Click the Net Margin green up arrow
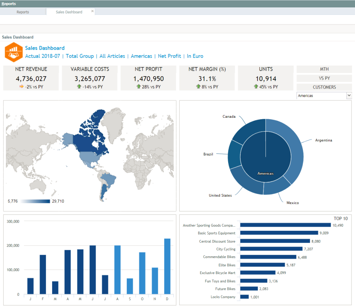Screen dimensions: 355x307 coord(198,87)
